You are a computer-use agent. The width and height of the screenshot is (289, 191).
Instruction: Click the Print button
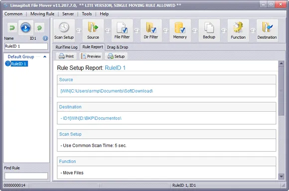point(66,56)
